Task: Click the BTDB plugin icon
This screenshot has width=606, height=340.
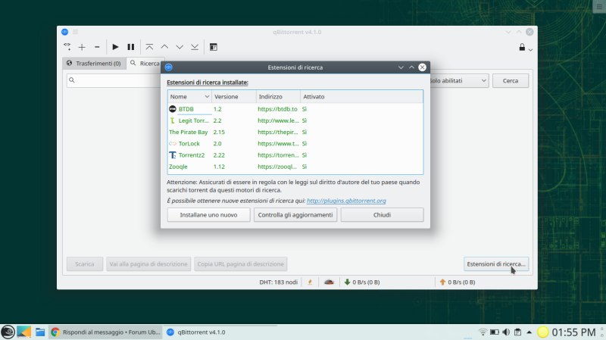Action: pos(173,109)
